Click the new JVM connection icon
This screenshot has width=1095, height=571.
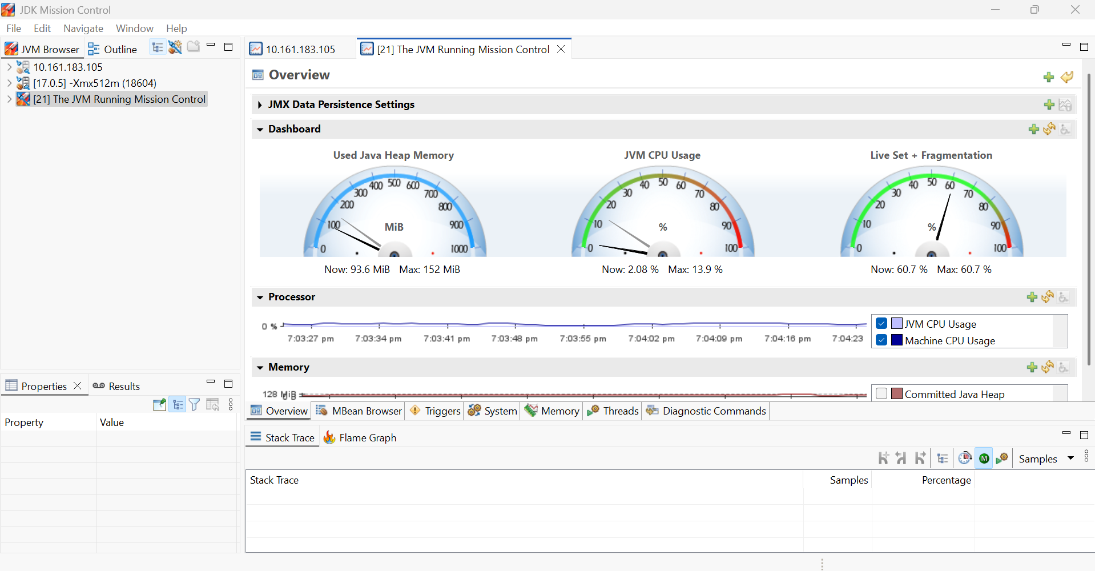[175, 47]
